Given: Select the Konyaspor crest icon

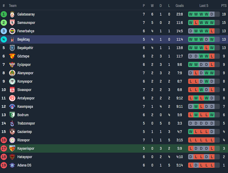Looking at the screenshot, I should click(x=12, y=82).
